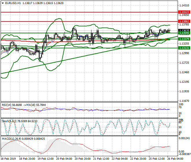The width and height of the screenshot is (191, 162).
Task: Click the 21 Feb 12:00 time label
Action: click(x=101, y=159)
